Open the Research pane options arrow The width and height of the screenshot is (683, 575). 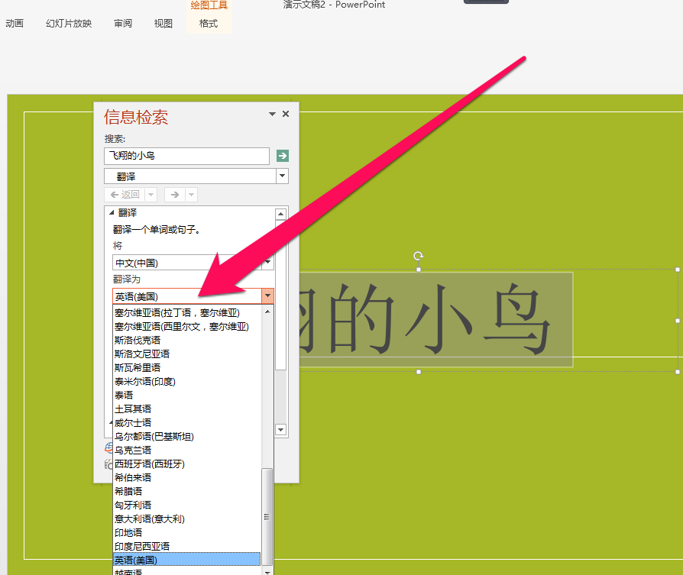[x=271, y=113]
